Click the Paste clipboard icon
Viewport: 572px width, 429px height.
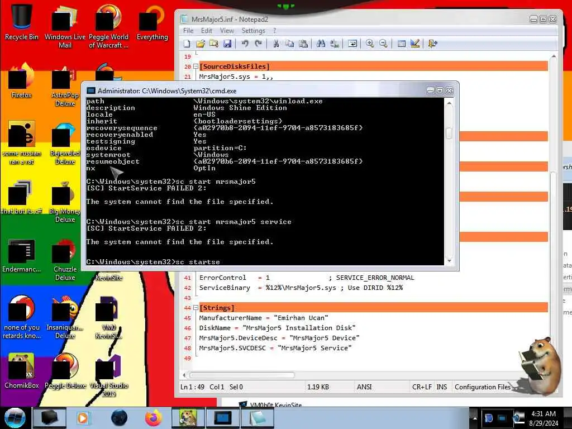point(303,44)
